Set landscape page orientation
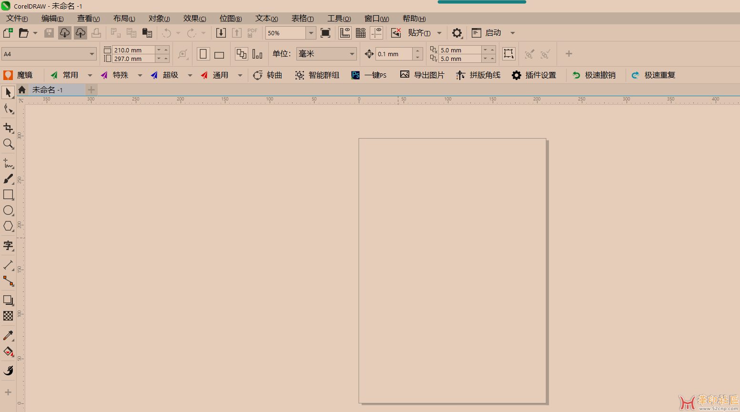 point(219,54)
